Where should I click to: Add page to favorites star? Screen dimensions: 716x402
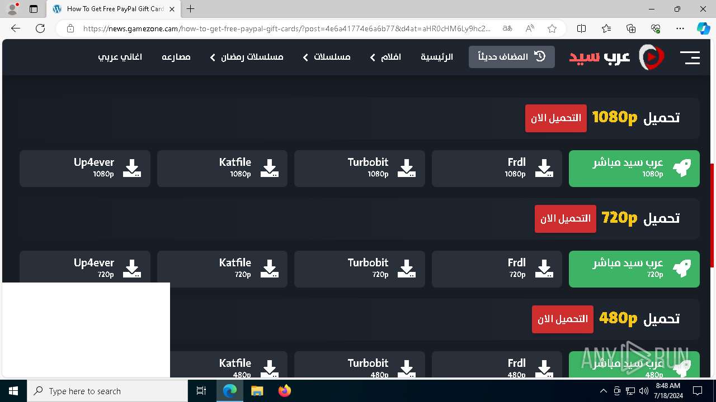tap(552, 28)
